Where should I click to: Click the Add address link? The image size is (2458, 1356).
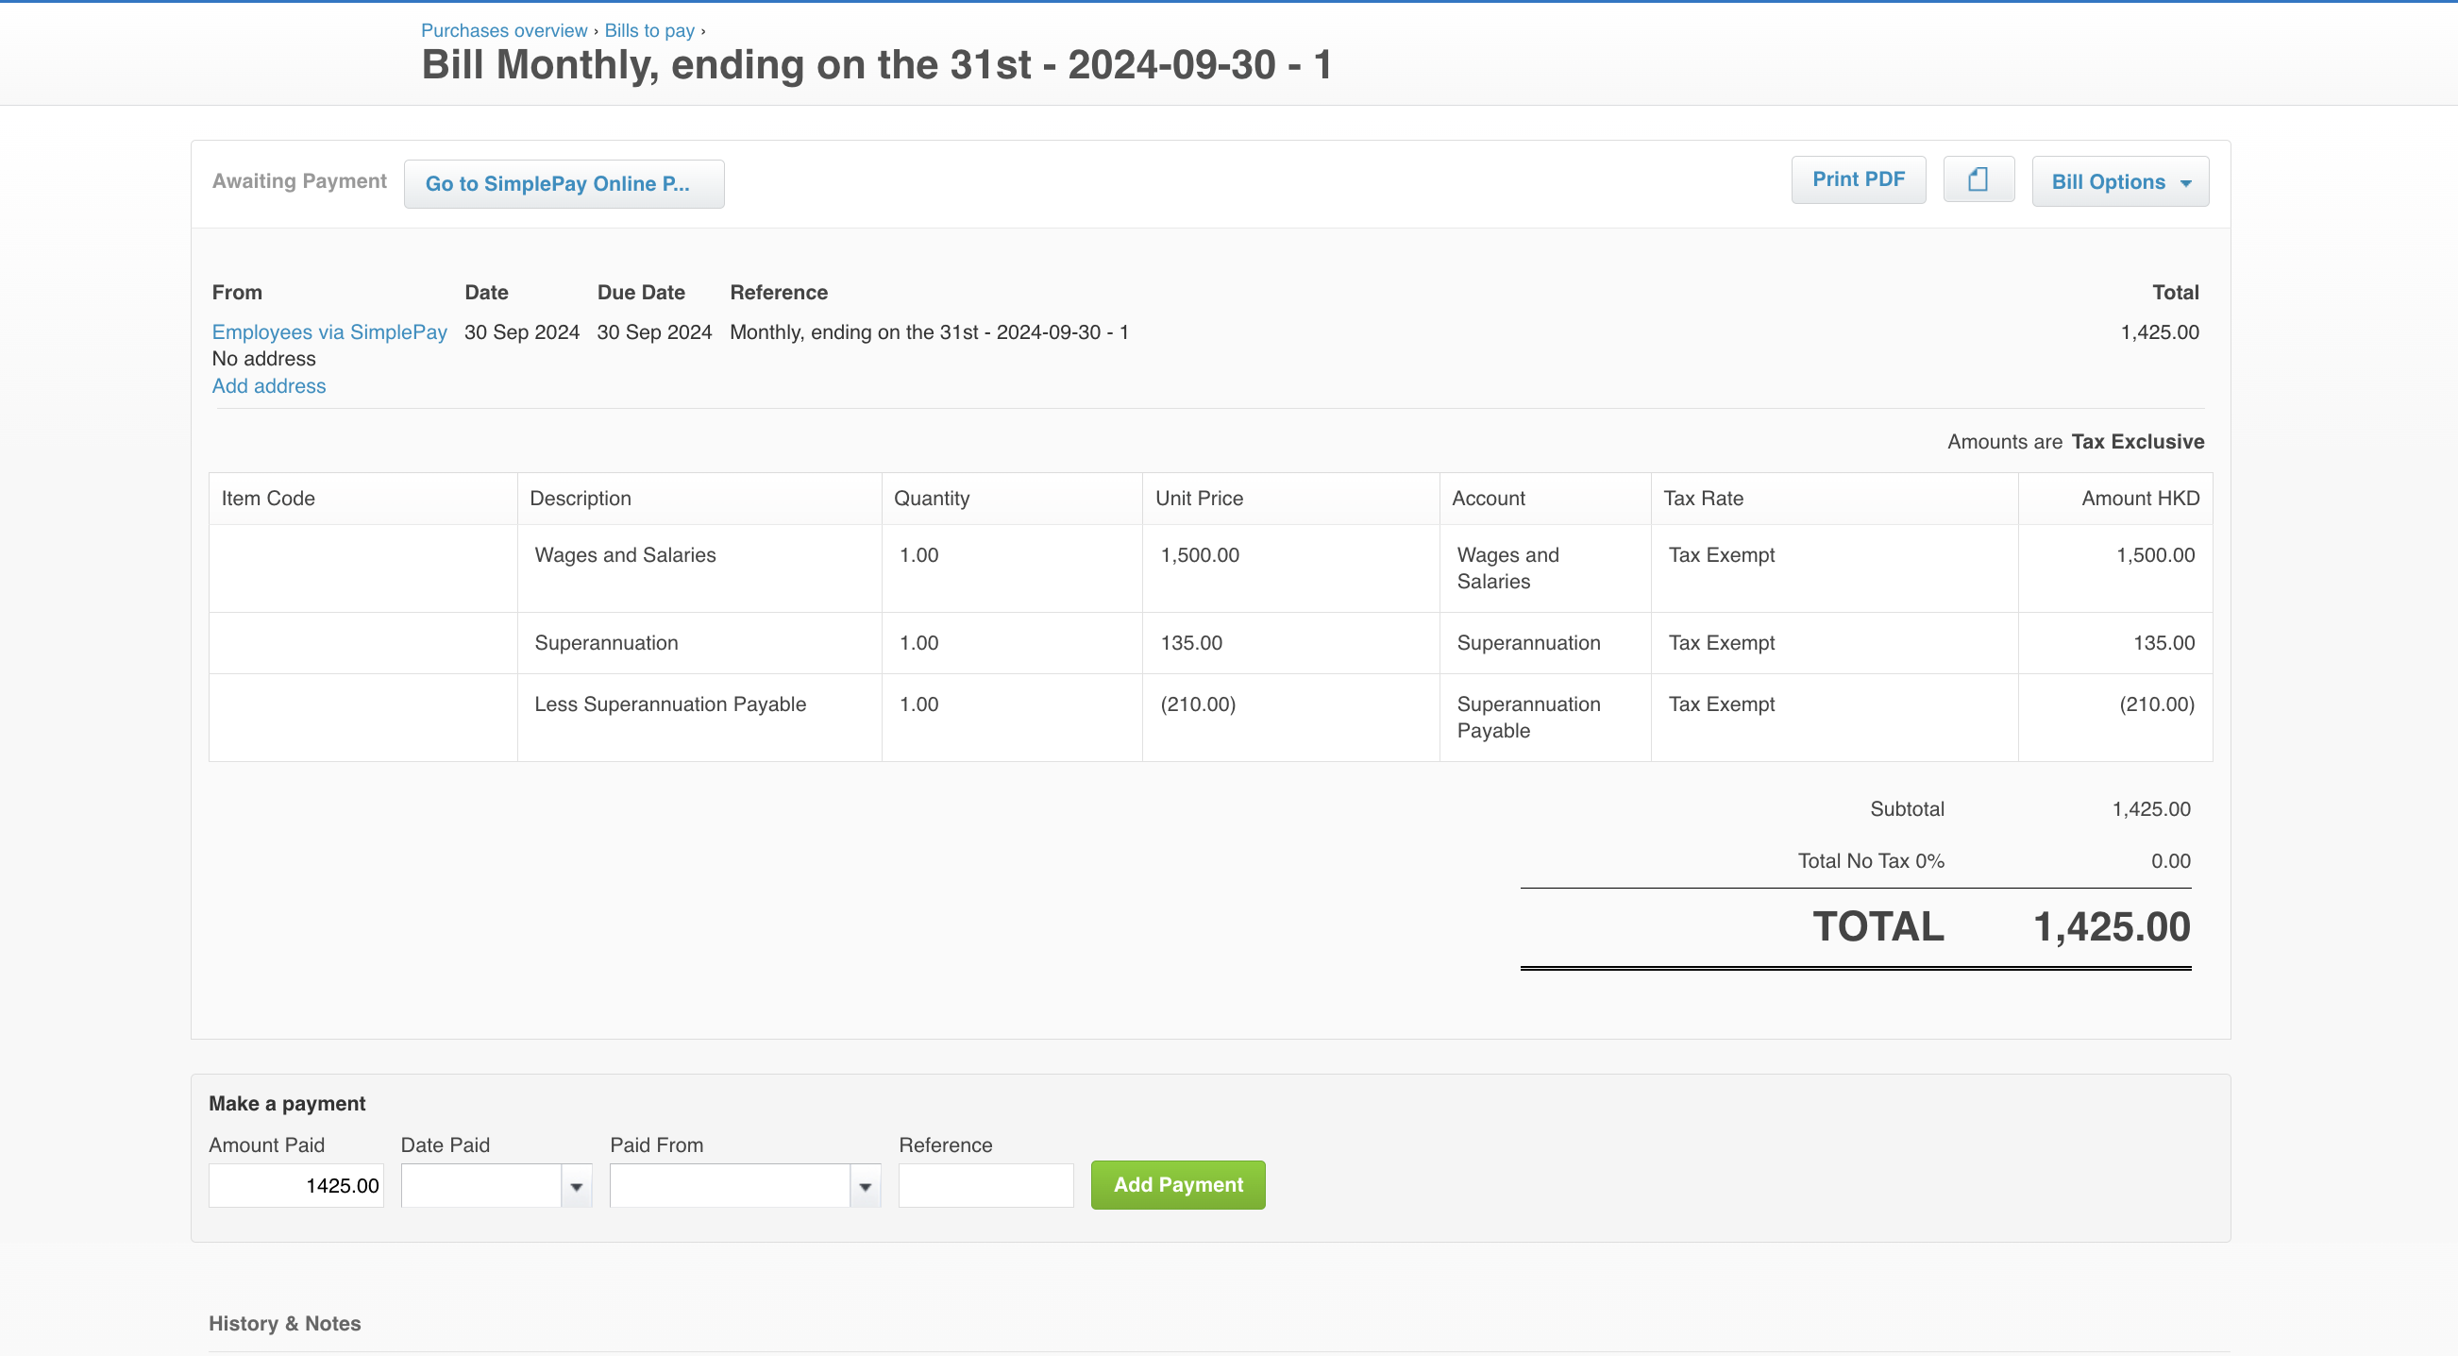[268, 385]
